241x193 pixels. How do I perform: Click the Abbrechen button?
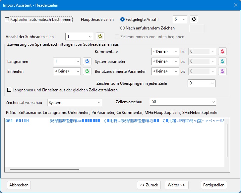pos(19,185)
